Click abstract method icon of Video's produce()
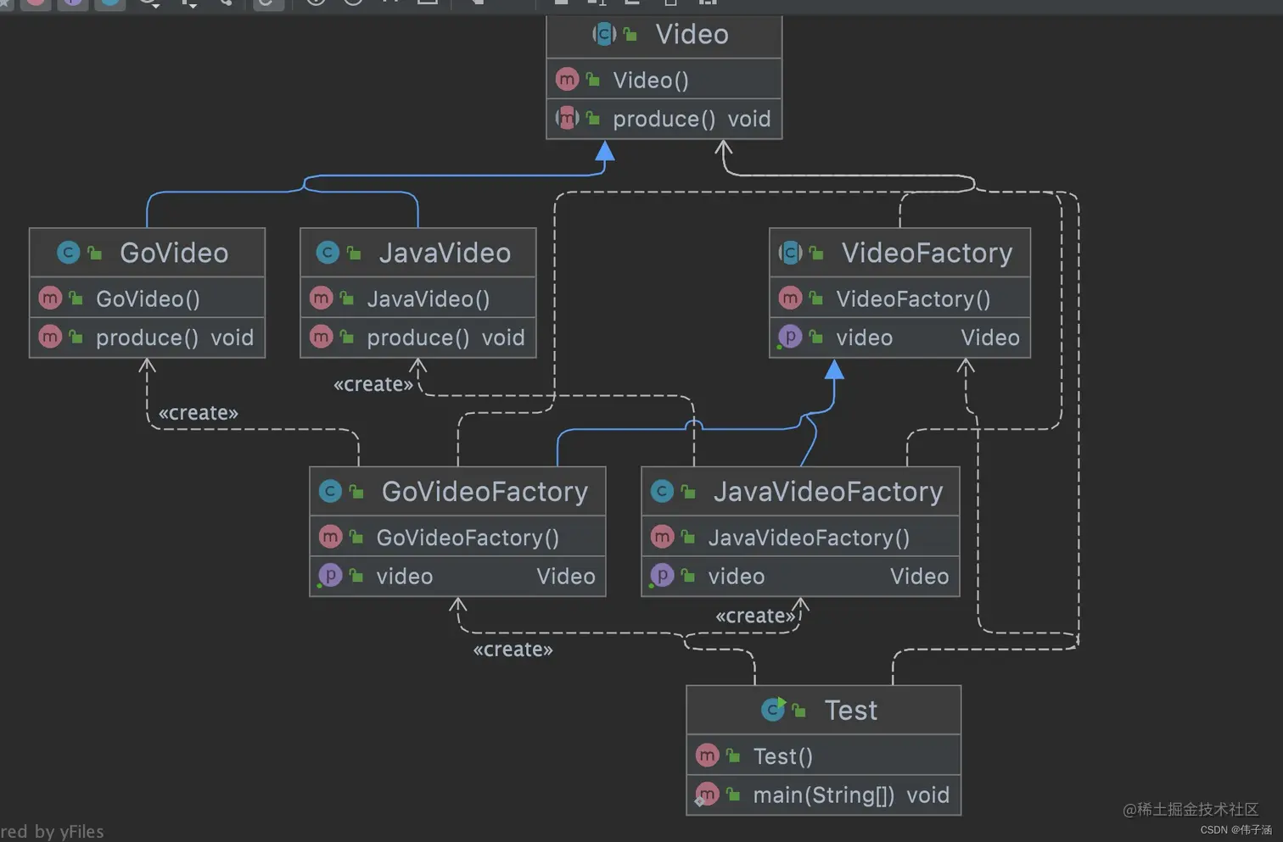The height and width of the screenshot is (842, 1283). click(x=567, y=118)
